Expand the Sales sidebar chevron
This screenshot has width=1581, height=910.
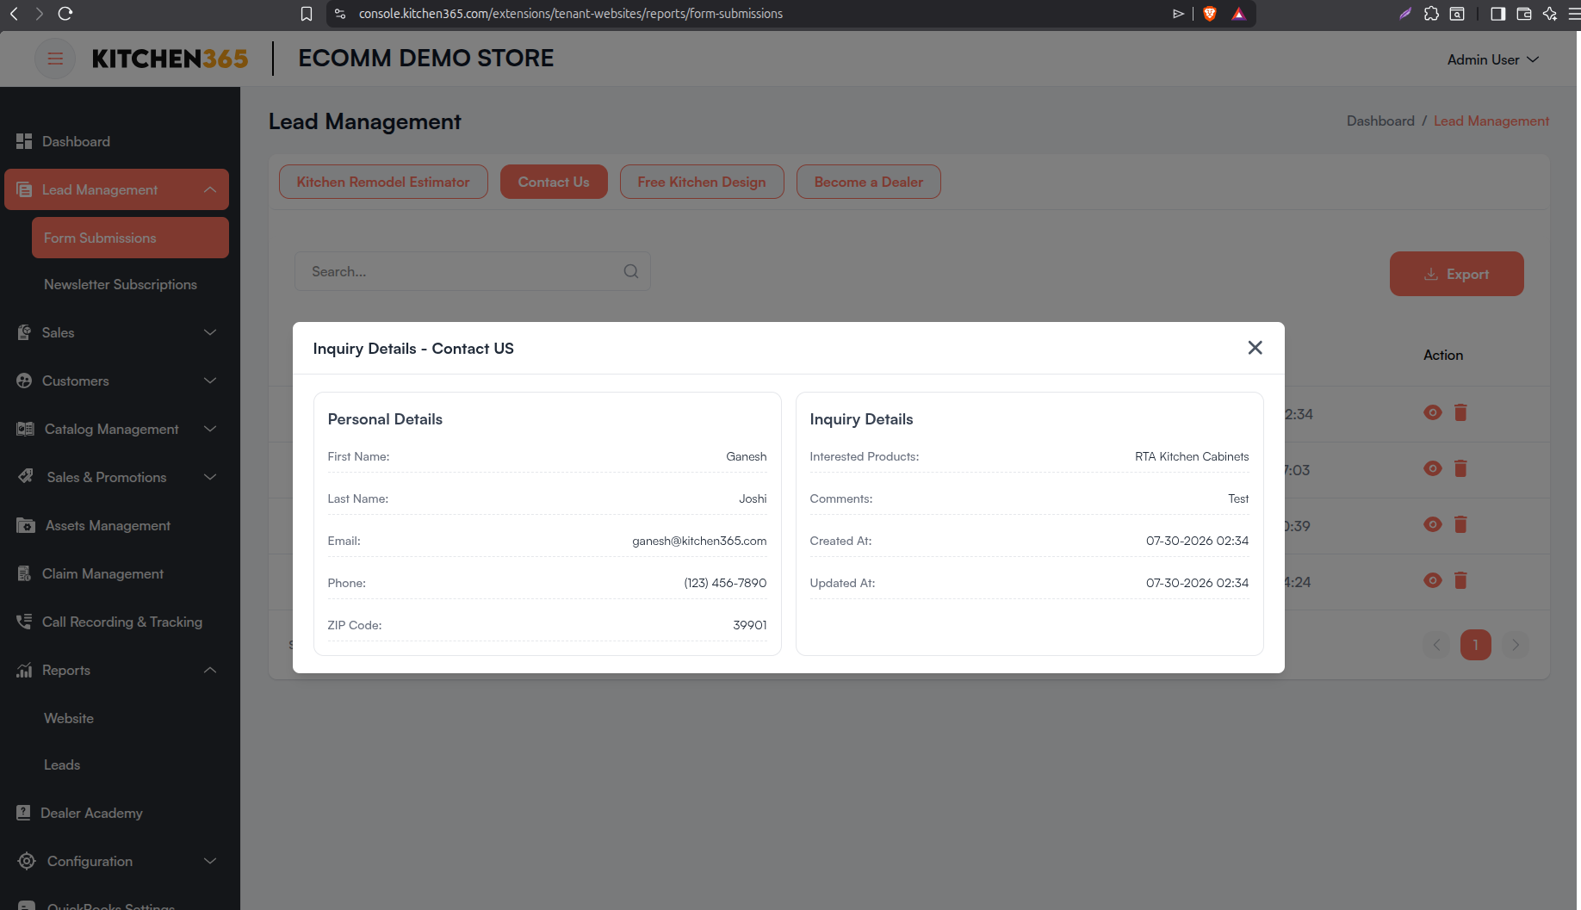(x=210, y=332)
